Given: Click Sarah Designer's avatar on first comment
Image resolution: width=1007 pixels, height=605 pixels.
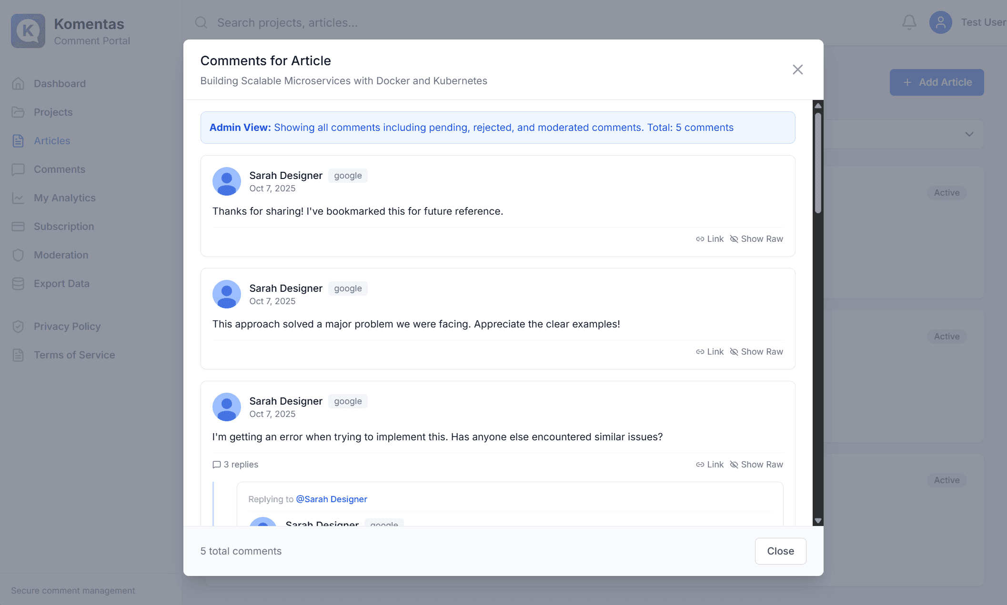Looking at the screenshot, I should pos(226,181).
